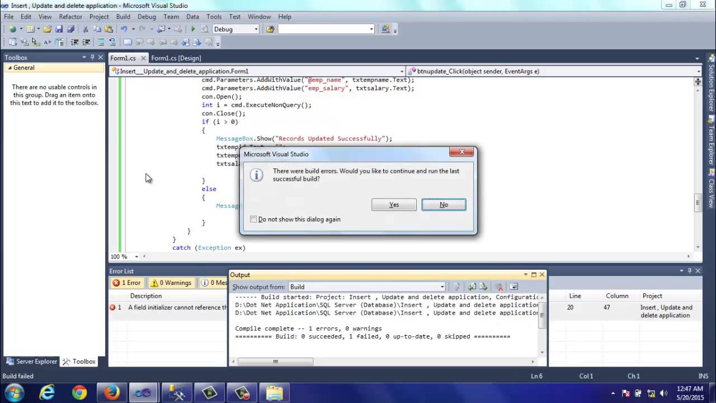716x403 pixels.
Task: Comment out the selected lines icon
Action: [101, 42]
